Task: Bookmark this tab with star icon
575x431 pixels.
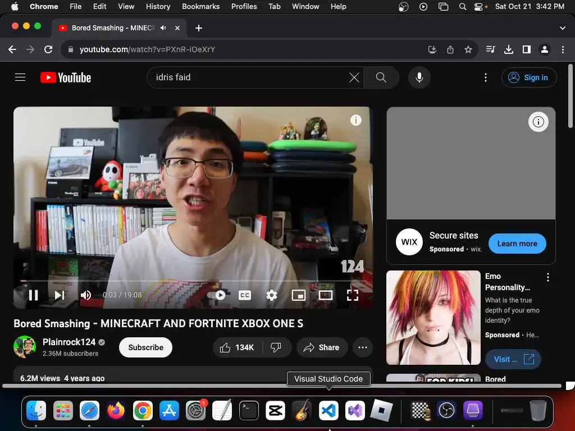Action: click(468, 49)
